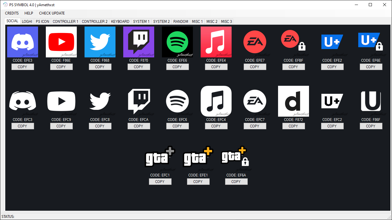Switch to the KEYBOARD tab
This screenshot has width=392, height=220.
click(x=120, y=22)
